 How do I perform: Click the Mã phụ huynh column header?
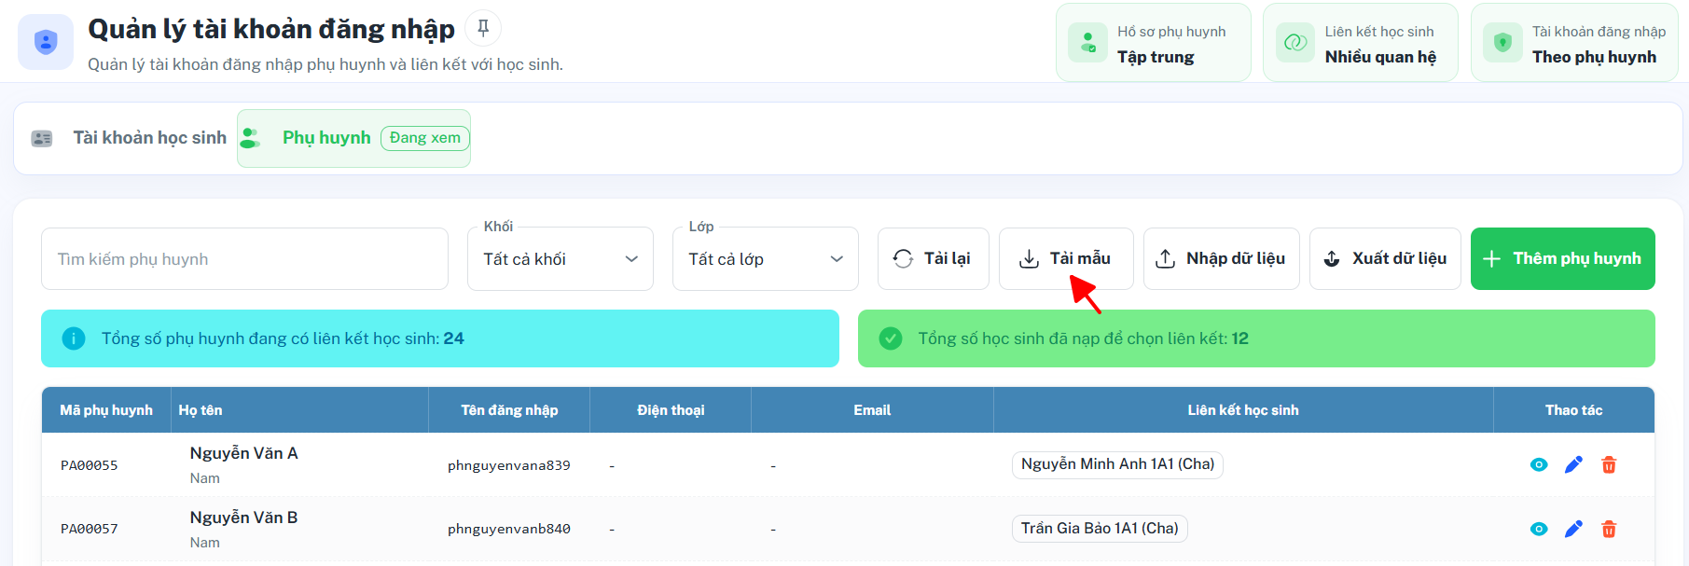[x=106, y=410]
